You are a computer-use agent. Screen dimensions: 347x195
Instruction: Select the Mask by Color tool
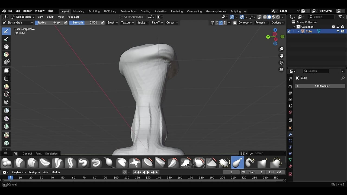pos(7,143)
